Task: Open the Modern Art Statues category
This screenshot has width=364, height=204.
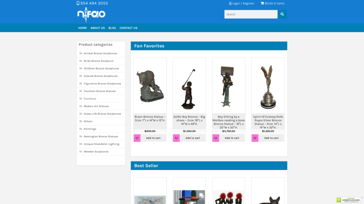Action: coord(96,106)
